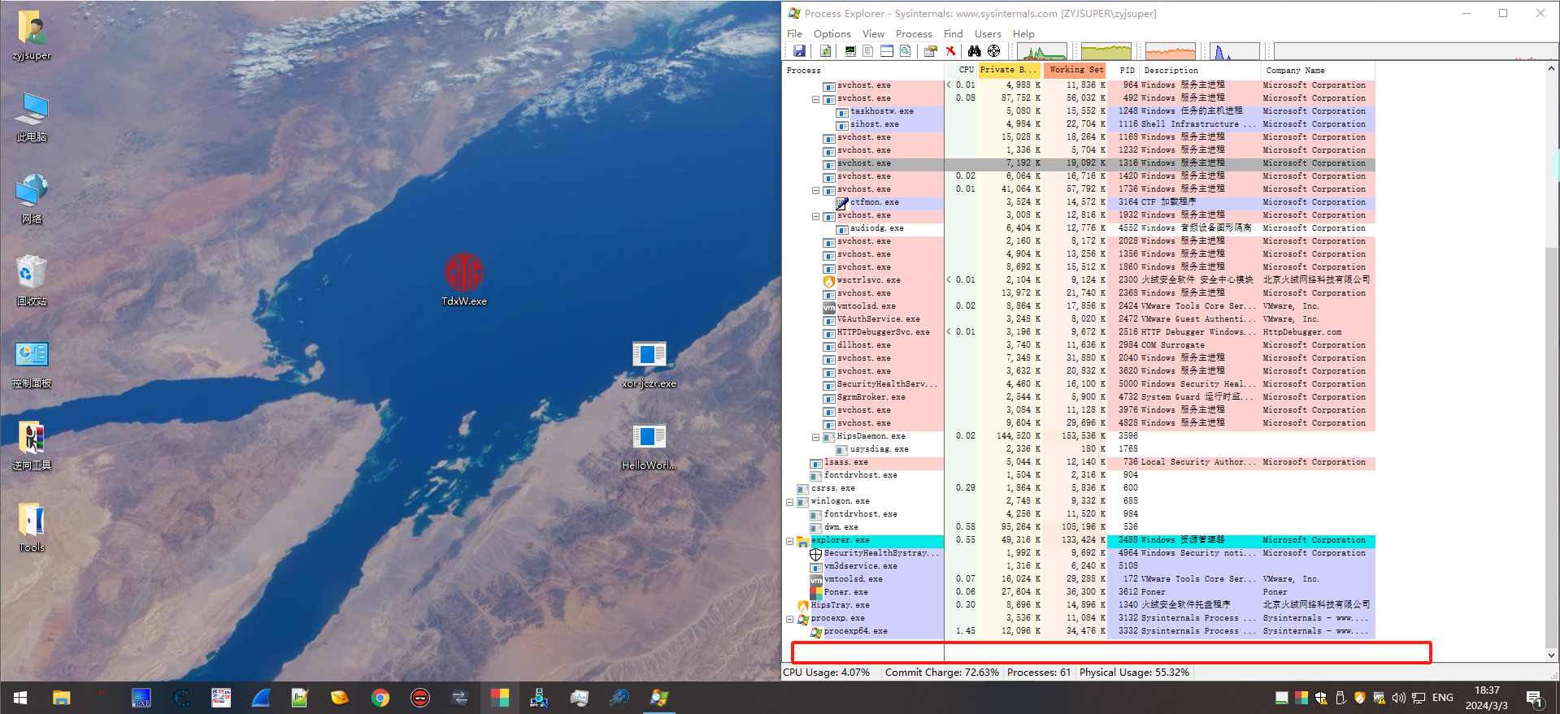Click the red Kill Process toolbar icon
This screenshot has height=714, width=1560.
coord(950,51)
